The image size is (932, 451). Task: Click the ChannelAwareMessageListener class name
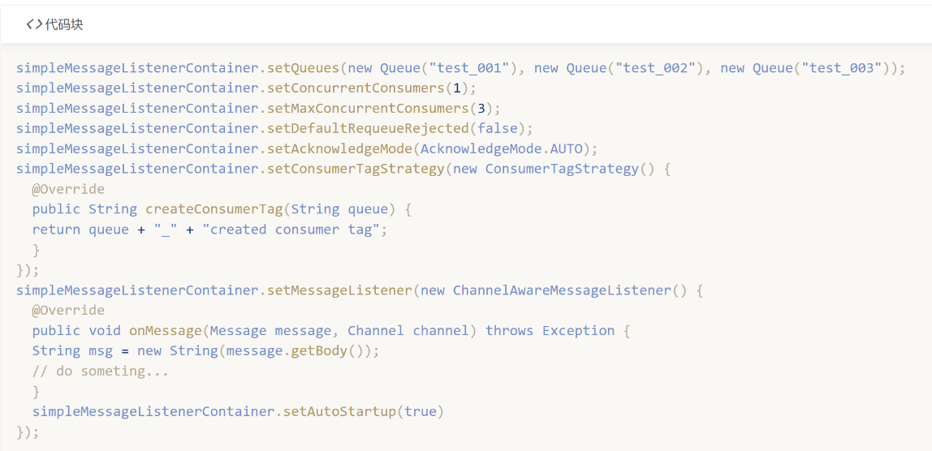click(562, 290)
